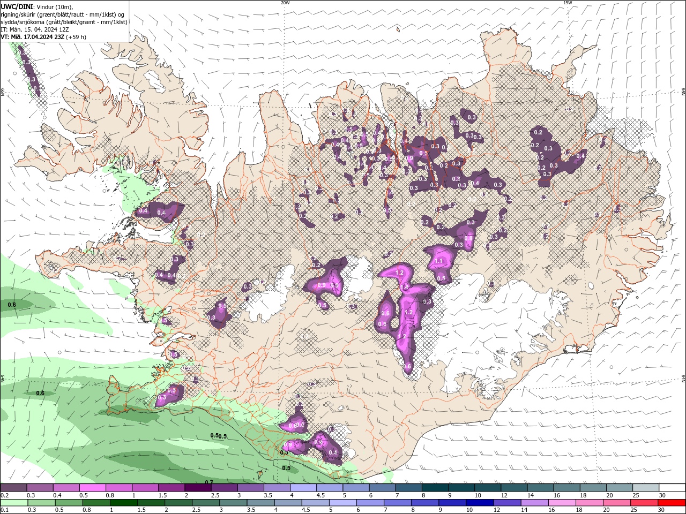686x514 pixels.
Task: Click the 'slydda/snjókoma' legend description line
Action: (x=64, y=22)
